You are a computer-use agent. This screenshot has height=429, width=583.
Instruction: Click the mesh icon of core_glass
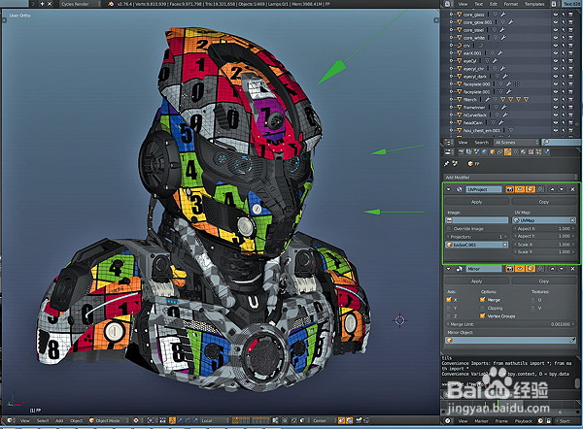coord(460,15)
